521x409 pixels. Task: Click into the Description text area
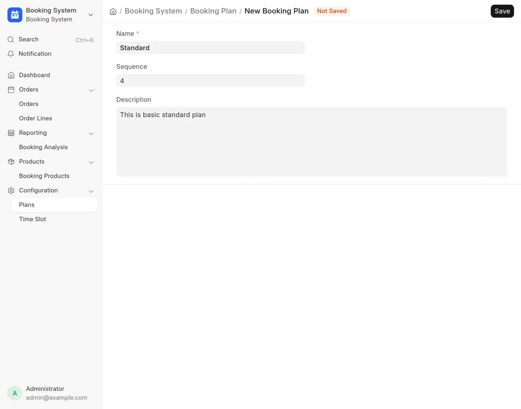point(312,142)
